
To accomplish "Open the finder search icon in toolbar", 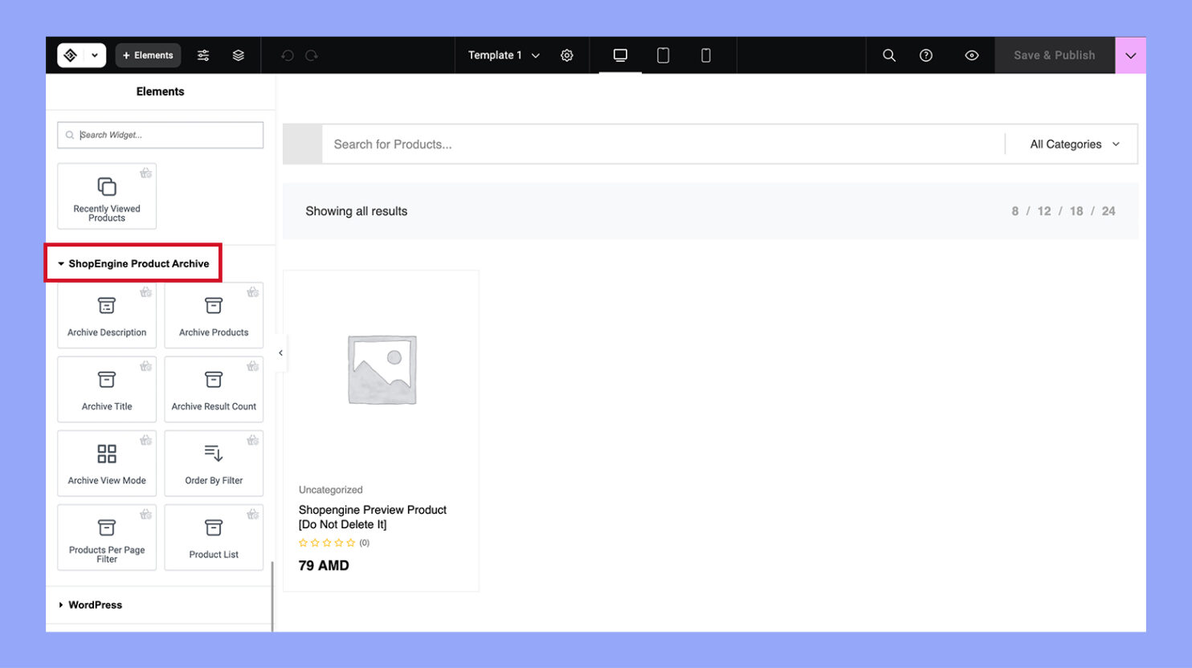I will click(x=889, y=55).
